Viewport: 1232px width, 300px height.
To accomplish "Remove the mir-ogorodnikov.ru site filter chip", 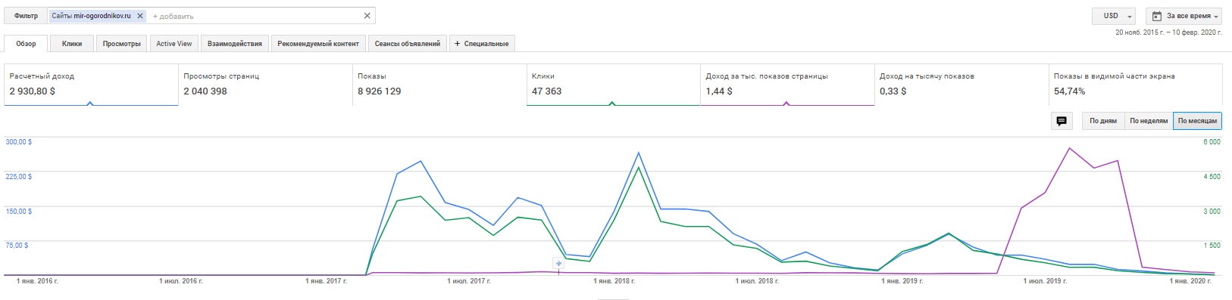I will coord(140,16).
